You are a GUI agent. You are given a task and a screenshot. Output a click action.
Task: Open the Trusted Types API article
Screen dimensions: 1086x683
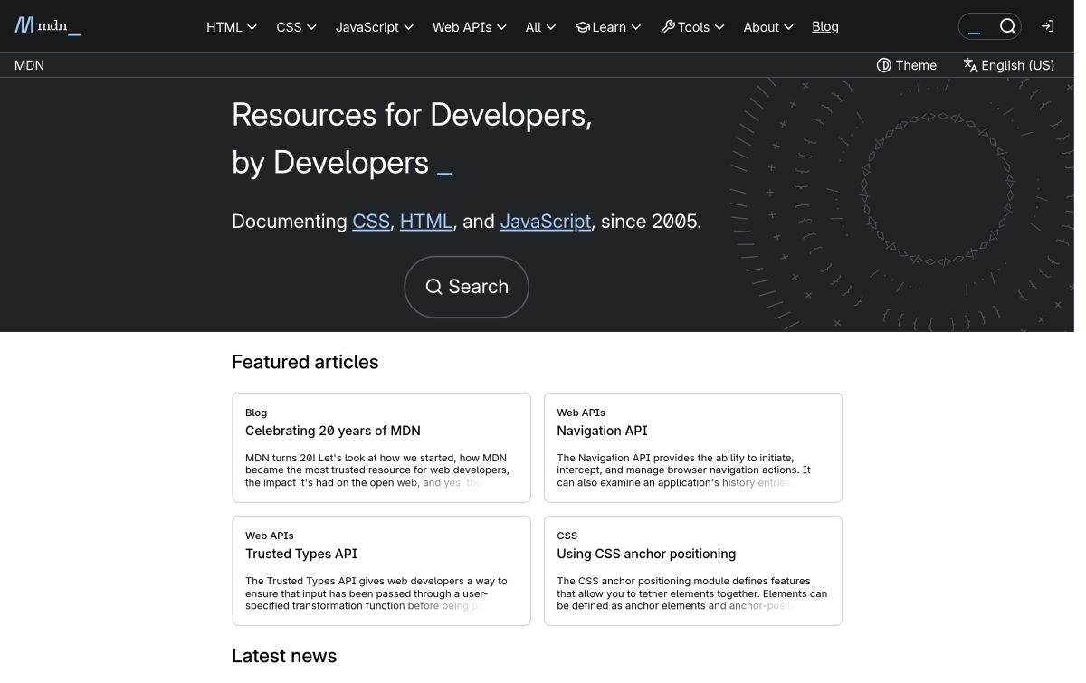click(x=301, y=554)
